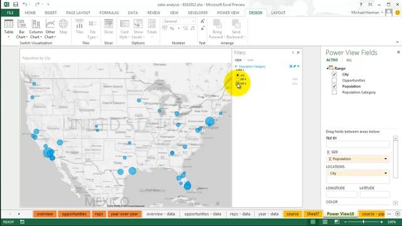
Task: Open the City LOCATIONS field dropdown
Action: [x=385, y=173]
